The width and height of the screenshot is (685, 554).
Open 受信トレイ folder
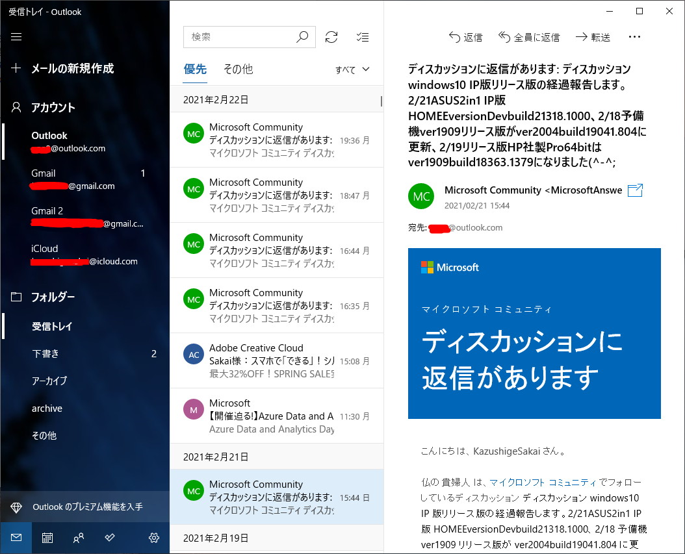click(84, 326)
